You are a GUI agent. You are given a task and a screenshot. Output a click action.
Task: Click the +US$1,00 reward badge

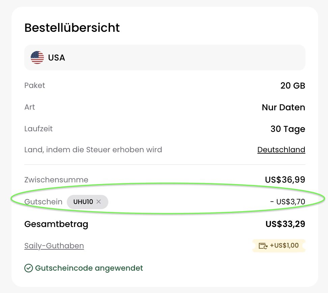coord(279,246)
